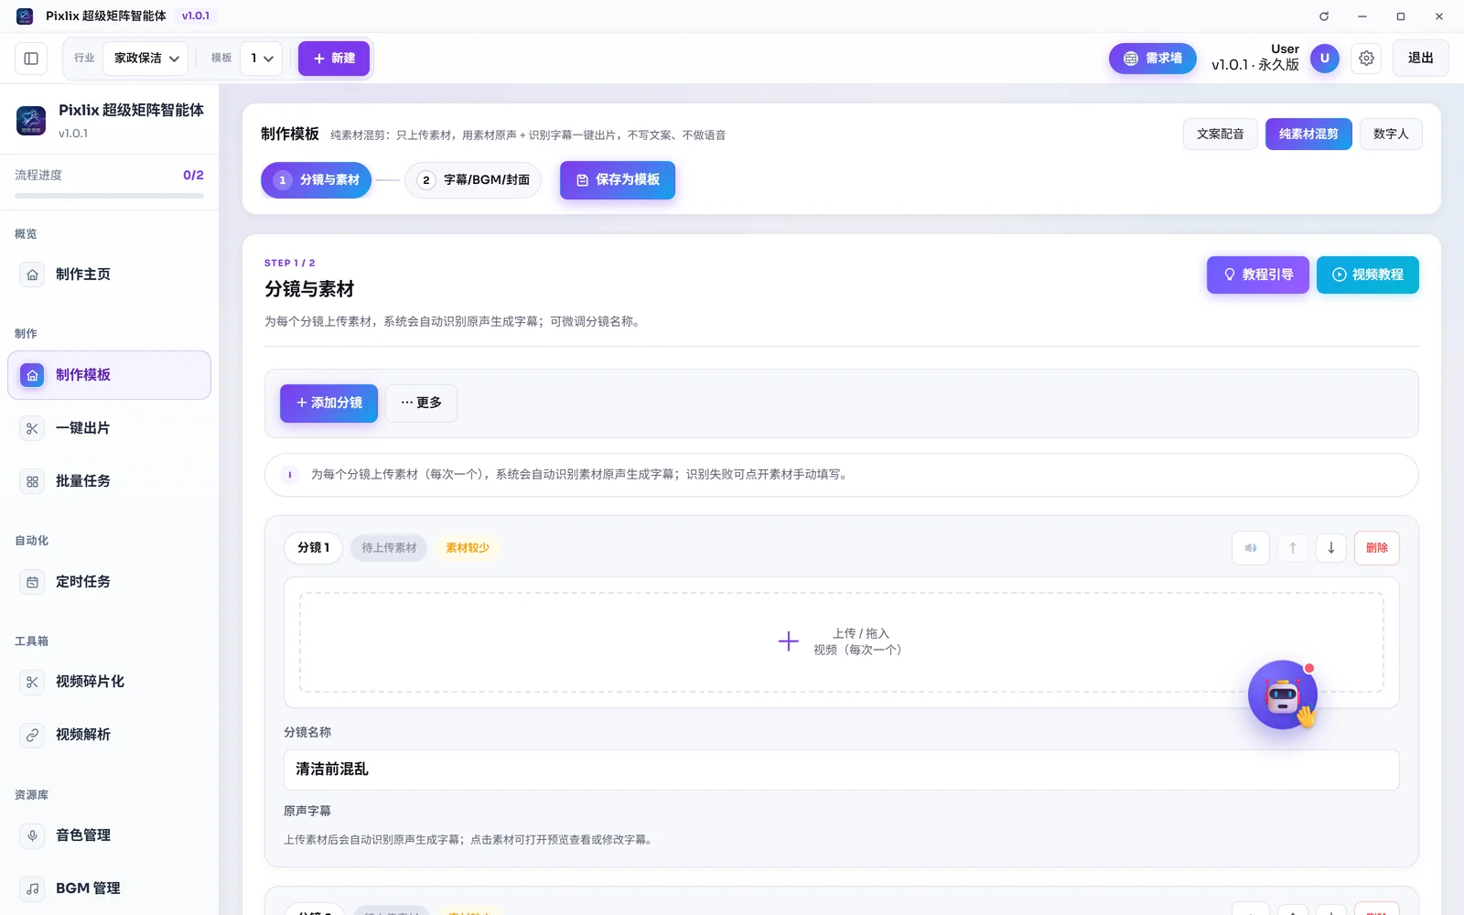Click grid icon beside 批量任务
The height and width of the screenshot is (915, 1464).
32,481
